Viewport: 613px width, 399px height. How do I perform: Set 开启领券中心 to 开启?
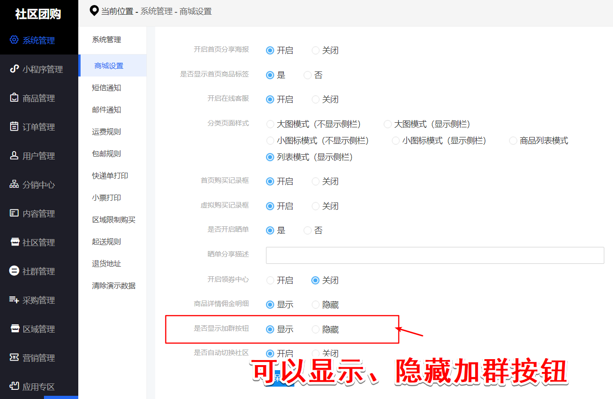(x=270, y=280)
